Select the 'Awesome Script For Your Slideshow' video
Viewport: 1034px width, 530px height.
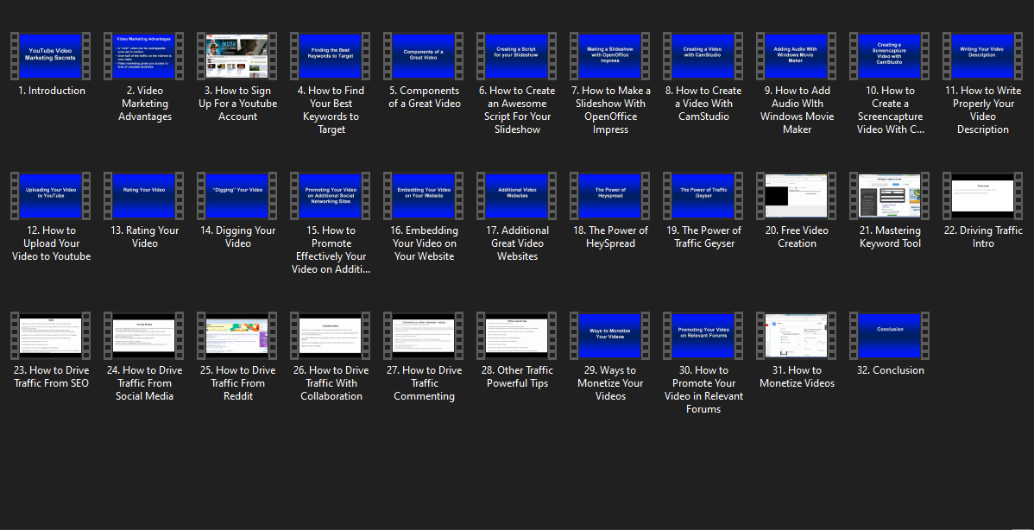[518, 56]
